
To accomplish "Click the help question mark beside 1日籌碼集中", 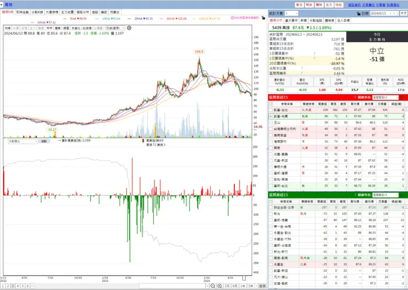I will 314,53.
